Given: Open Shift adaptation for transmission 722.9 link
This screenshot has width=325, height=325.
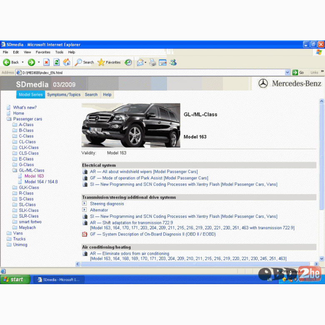Looking at the screenshot, I should (131, 223).
